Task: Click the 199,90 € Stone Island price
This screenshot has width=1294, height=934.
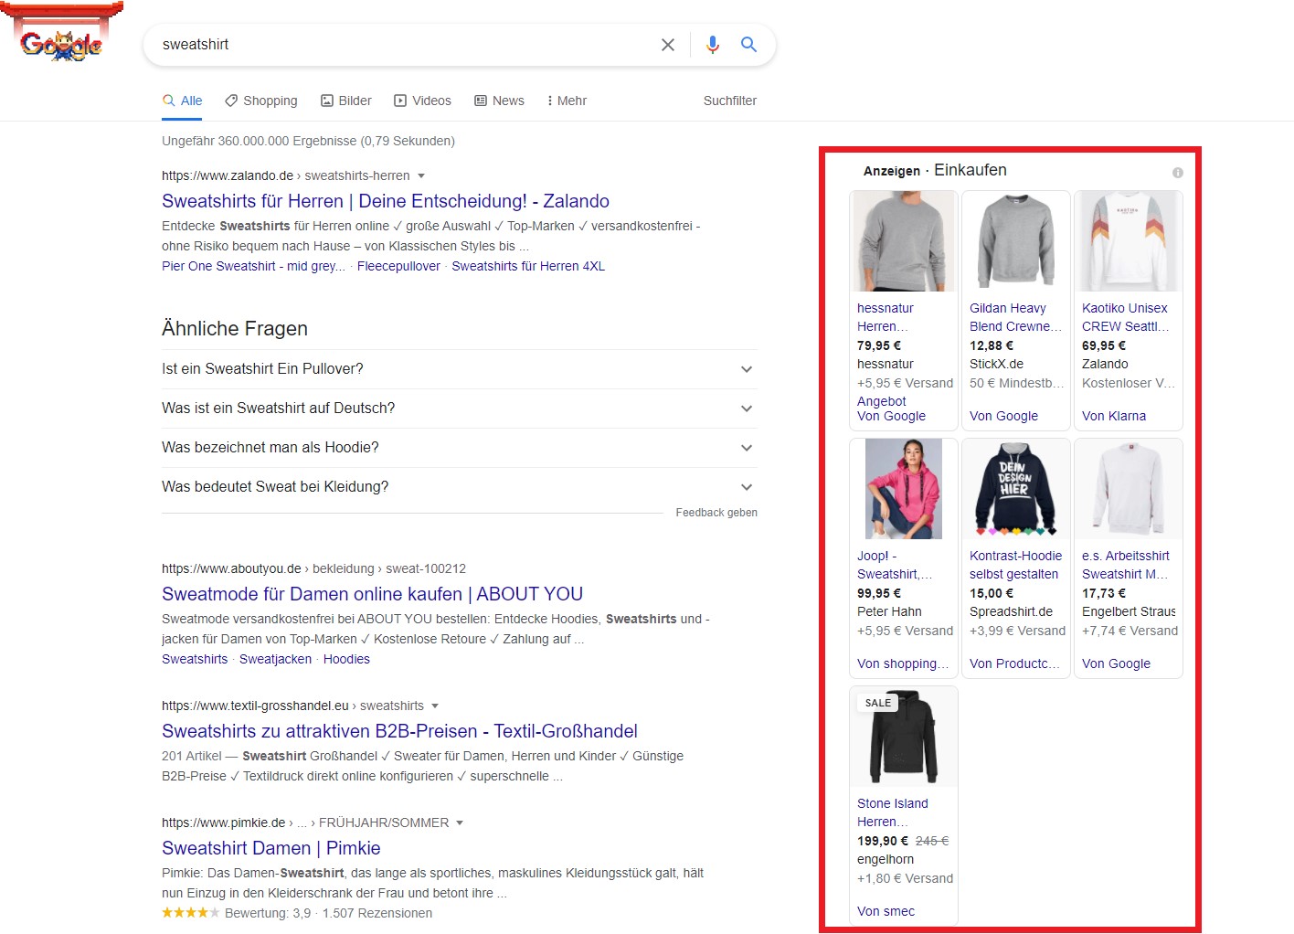Action: [883, 841]
